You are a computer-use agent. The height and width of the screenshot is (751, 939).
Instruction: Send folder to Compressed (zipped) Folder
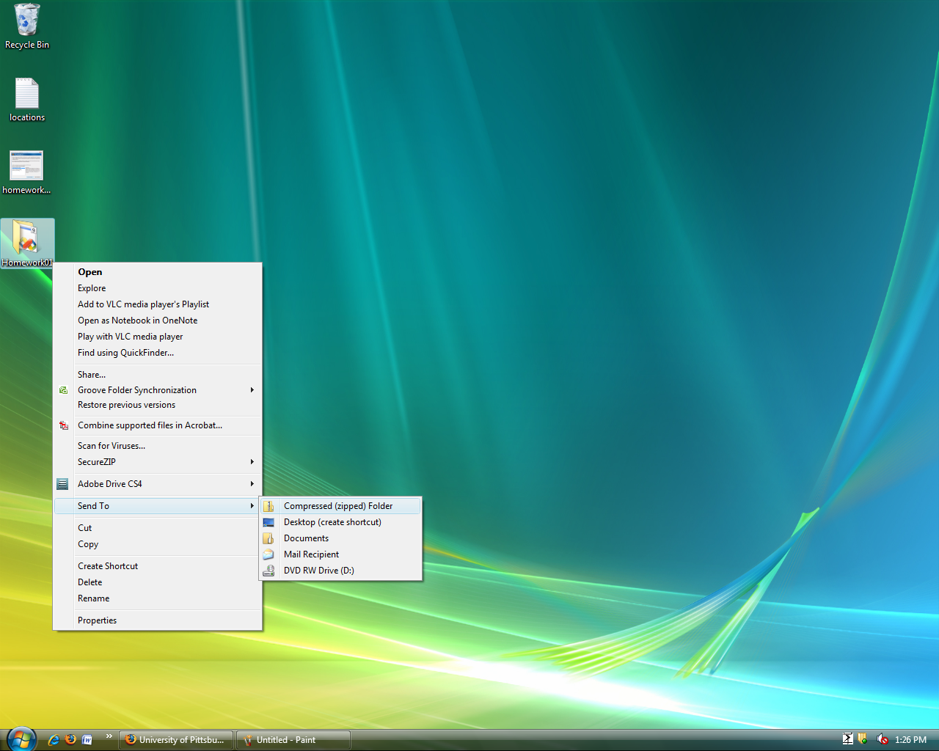[338, 505]
